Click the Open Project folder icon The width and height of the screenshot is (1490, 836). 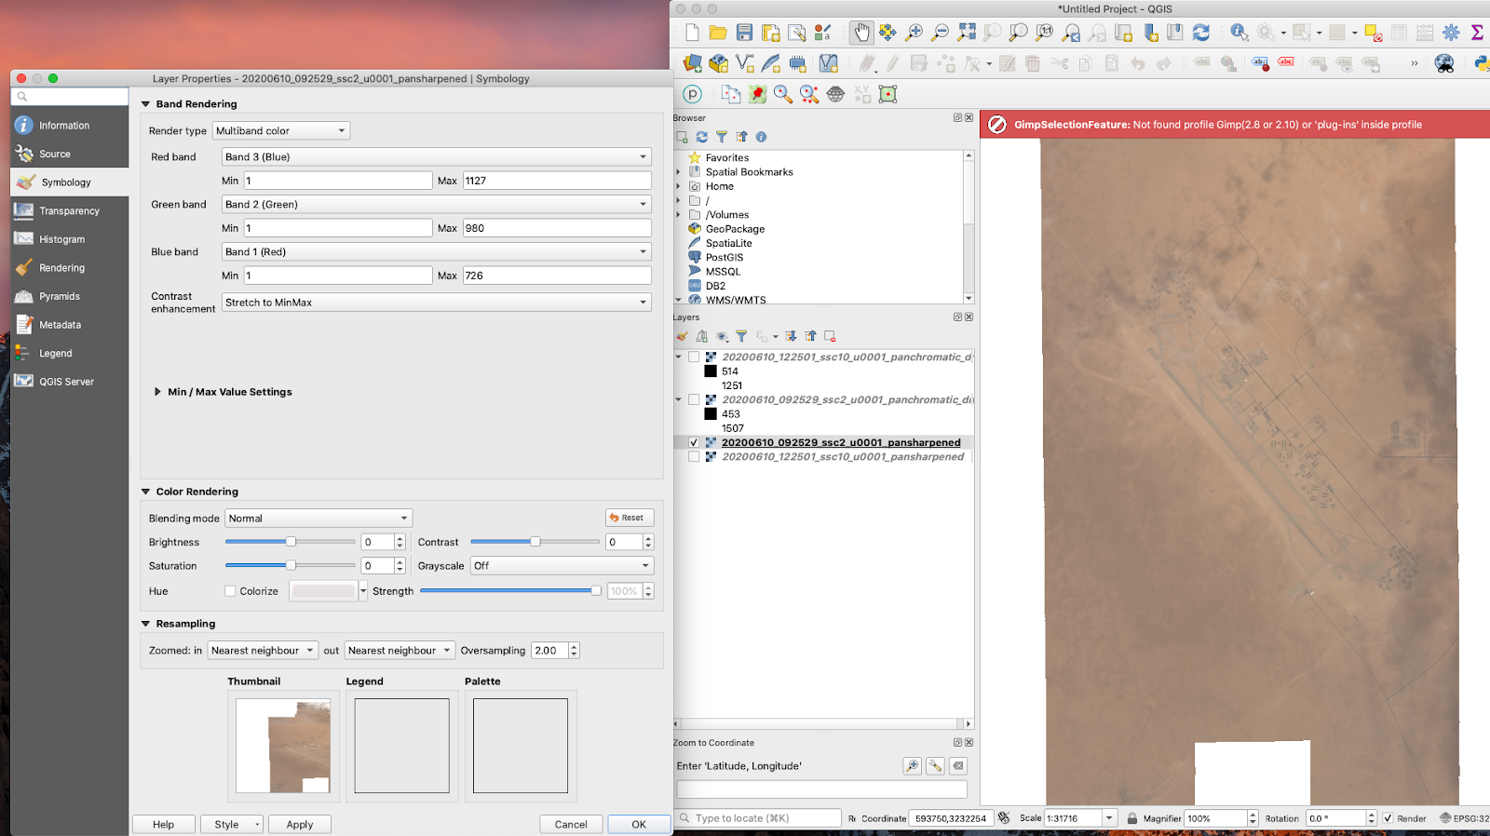click(718, 33)
